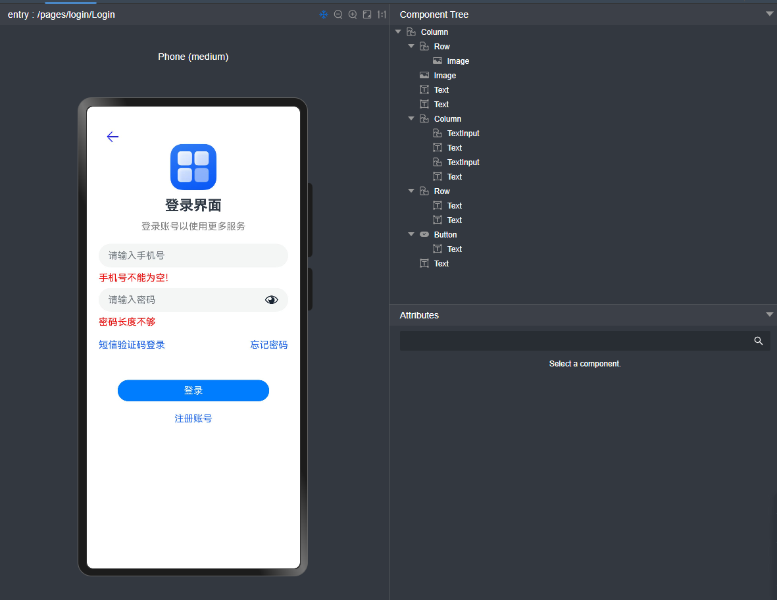Click the search icon in the Attributes panel
The height and width of the screenshot is (600, 777).
pos(758,341)
